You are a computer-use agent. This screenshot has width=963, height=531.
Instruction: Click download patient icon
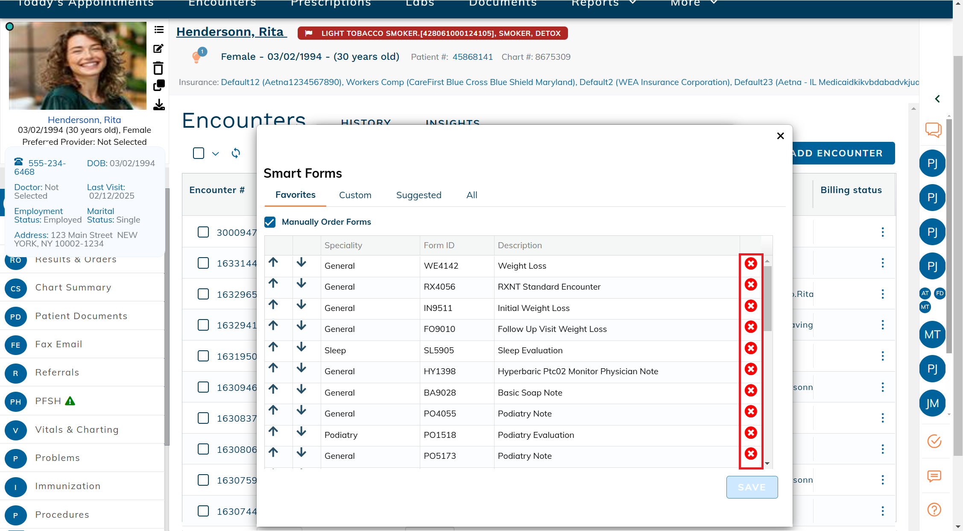click(159, 105)
